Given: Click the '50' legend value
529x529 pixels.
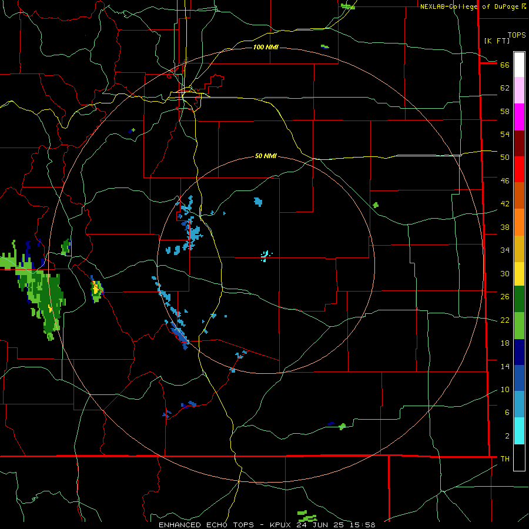Looking at the screenshot, I should click(505, 158).
